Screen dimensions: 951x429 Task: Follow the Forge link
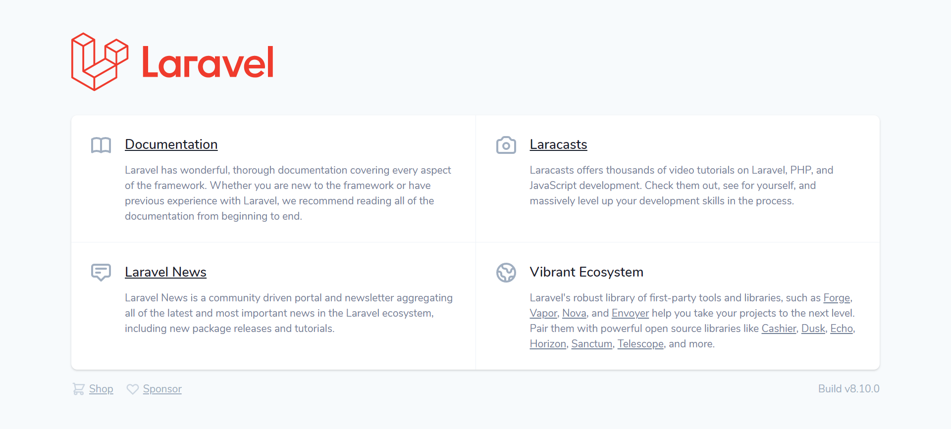(x=837, y=298)
